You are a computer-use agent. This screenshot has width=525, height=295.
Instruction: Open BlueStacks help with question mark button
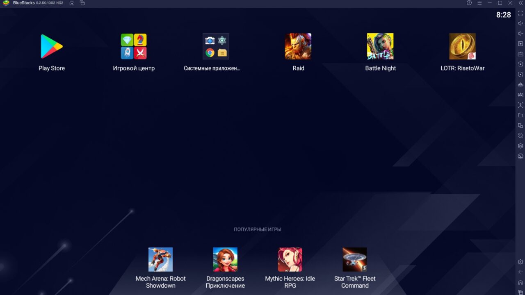[469, 3]
